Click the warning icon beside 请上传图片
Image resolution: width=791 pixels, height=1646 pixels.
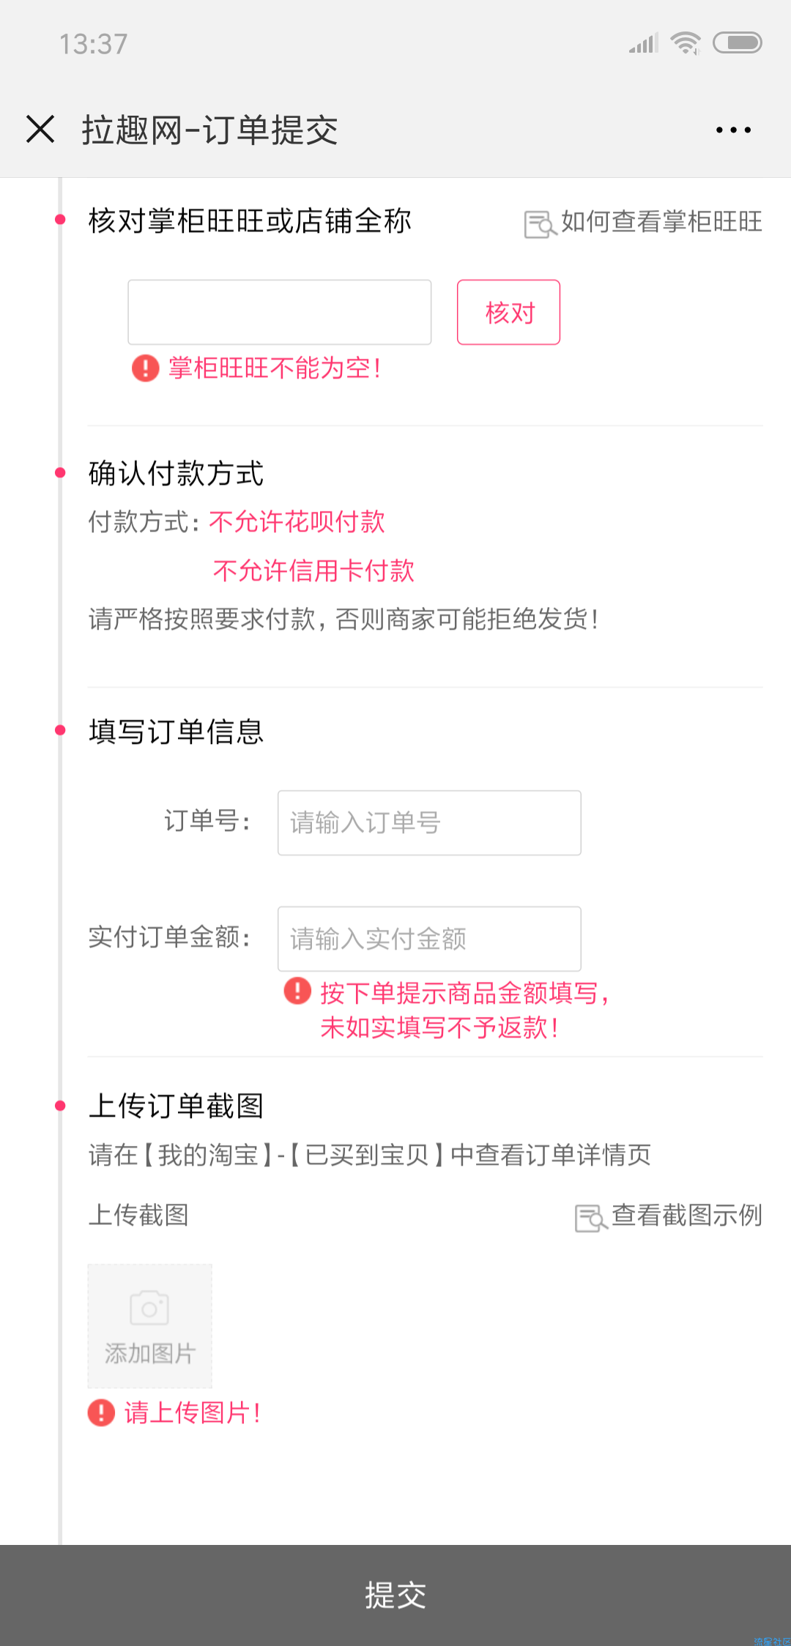(x=101, y=1412)
